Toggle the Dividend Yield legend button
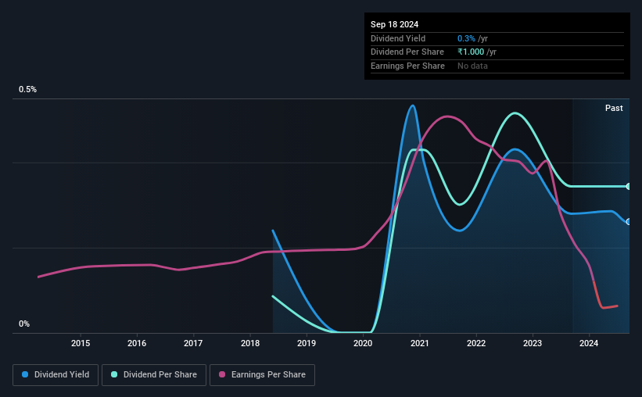Image resolution: width=642 pixels, height=397 pixels. point(56,375)
